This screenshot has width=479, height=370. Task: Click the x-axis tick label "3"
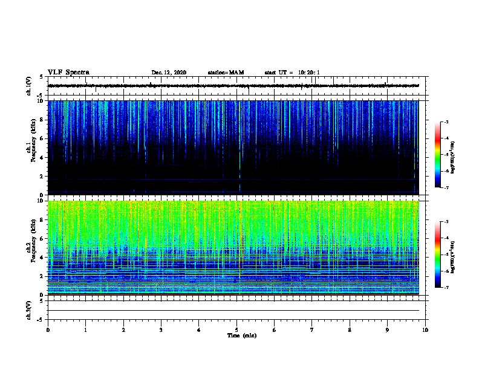[161, 329]
